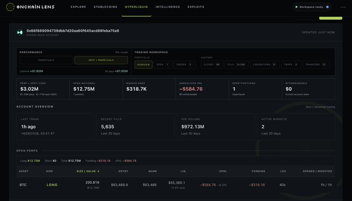
Task: Sort by Opened / Modified column
Action: pyautogui.click(x=317, y=171)
